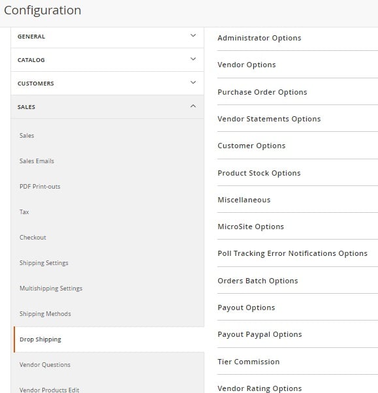Expand the GENERAL section chevron

(x=193, y=36)
